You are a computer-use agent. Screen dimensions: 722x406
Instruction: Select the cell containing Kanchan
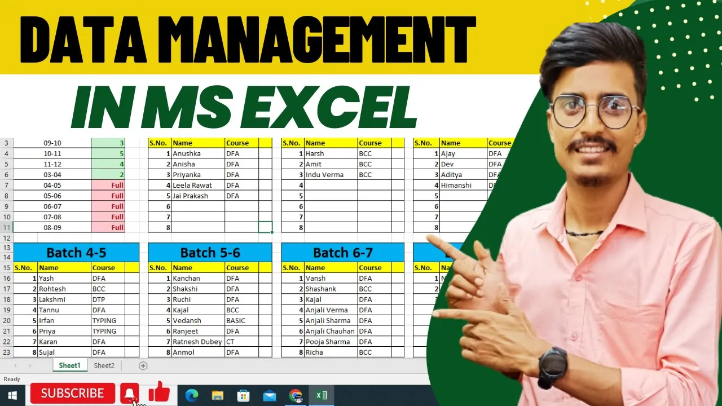click(198, 278)
